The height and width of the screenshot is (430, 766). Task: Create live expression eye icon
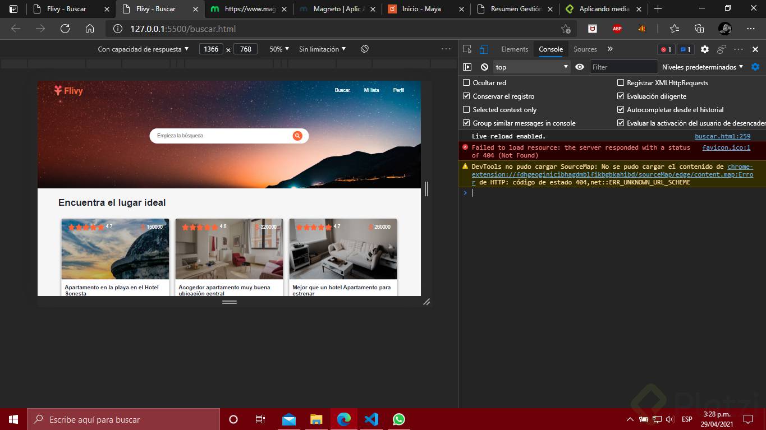(580, 67)
